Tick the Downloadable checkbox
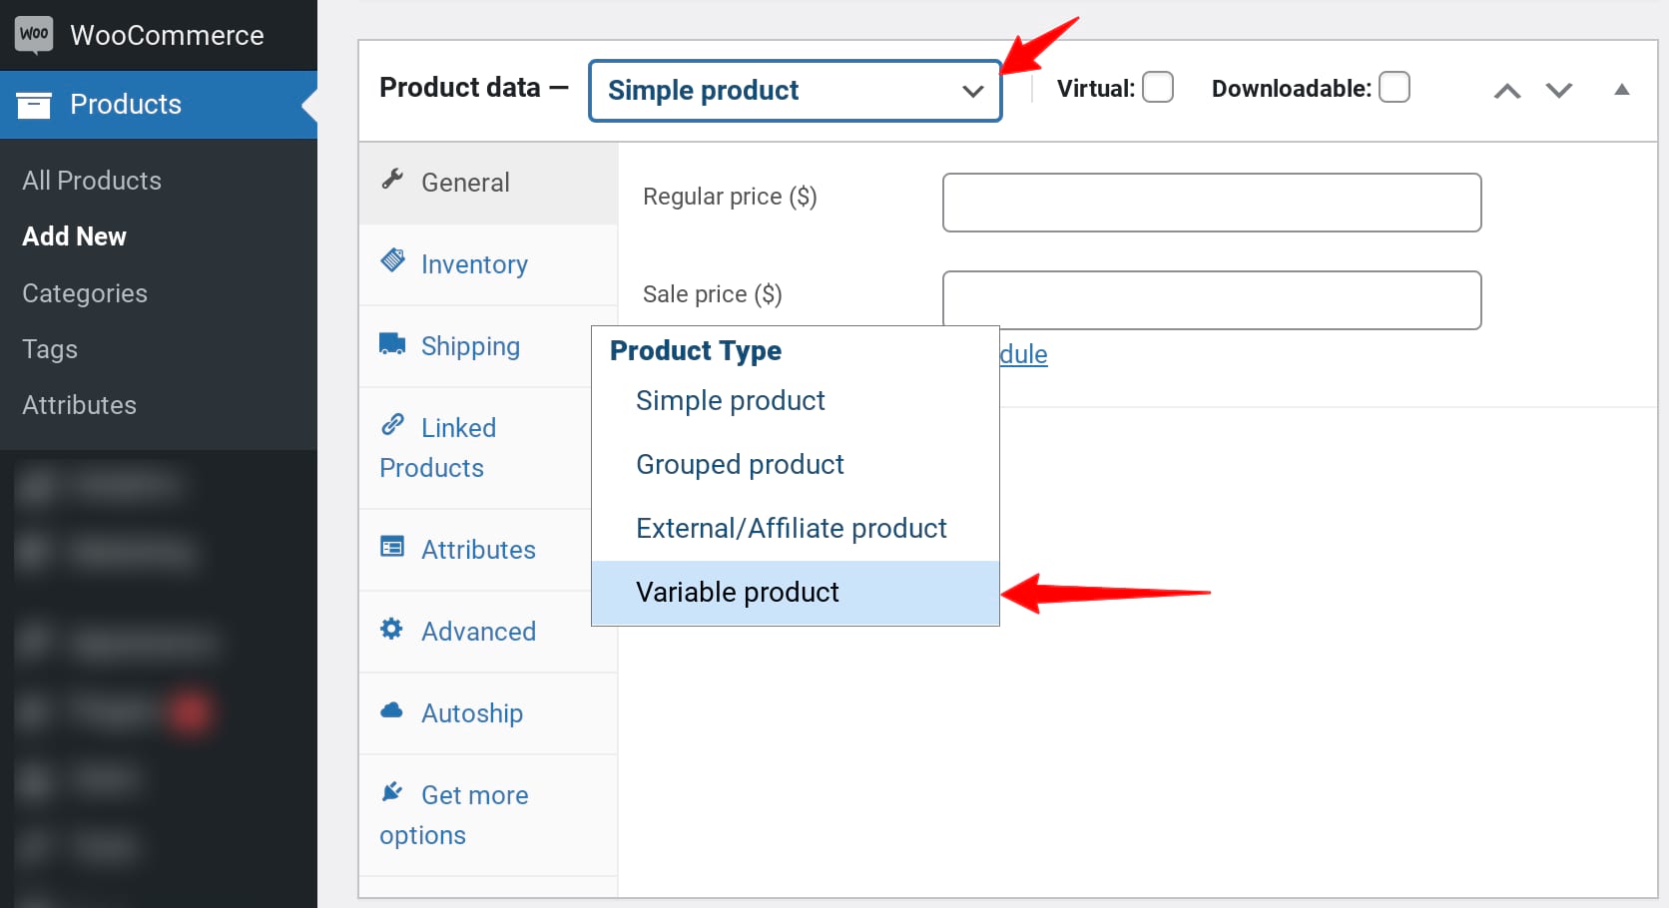Screen dimensions: 1669x908 pyautogui.click(x=1393, y=88)
